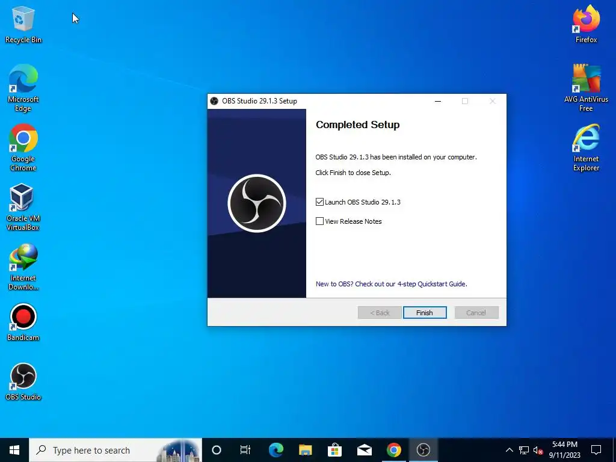
Task: Enable the View Release Notes checkbox
Action: tap(319, 221)
